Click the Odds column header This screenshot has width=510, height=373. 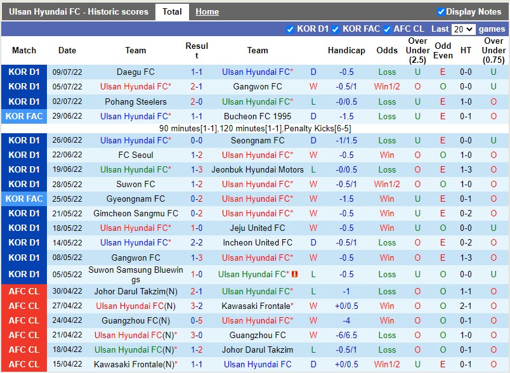click(387, 50)
